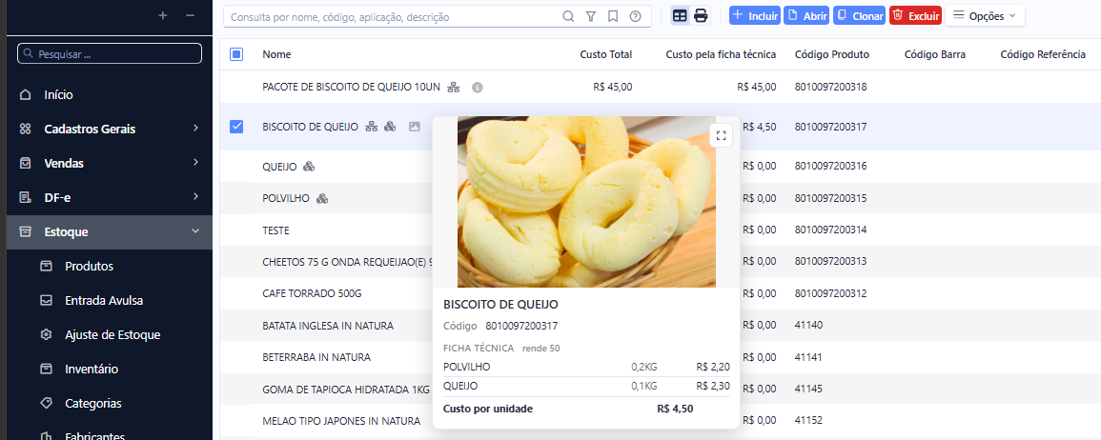Click the Abrir button

coord(806,15)
